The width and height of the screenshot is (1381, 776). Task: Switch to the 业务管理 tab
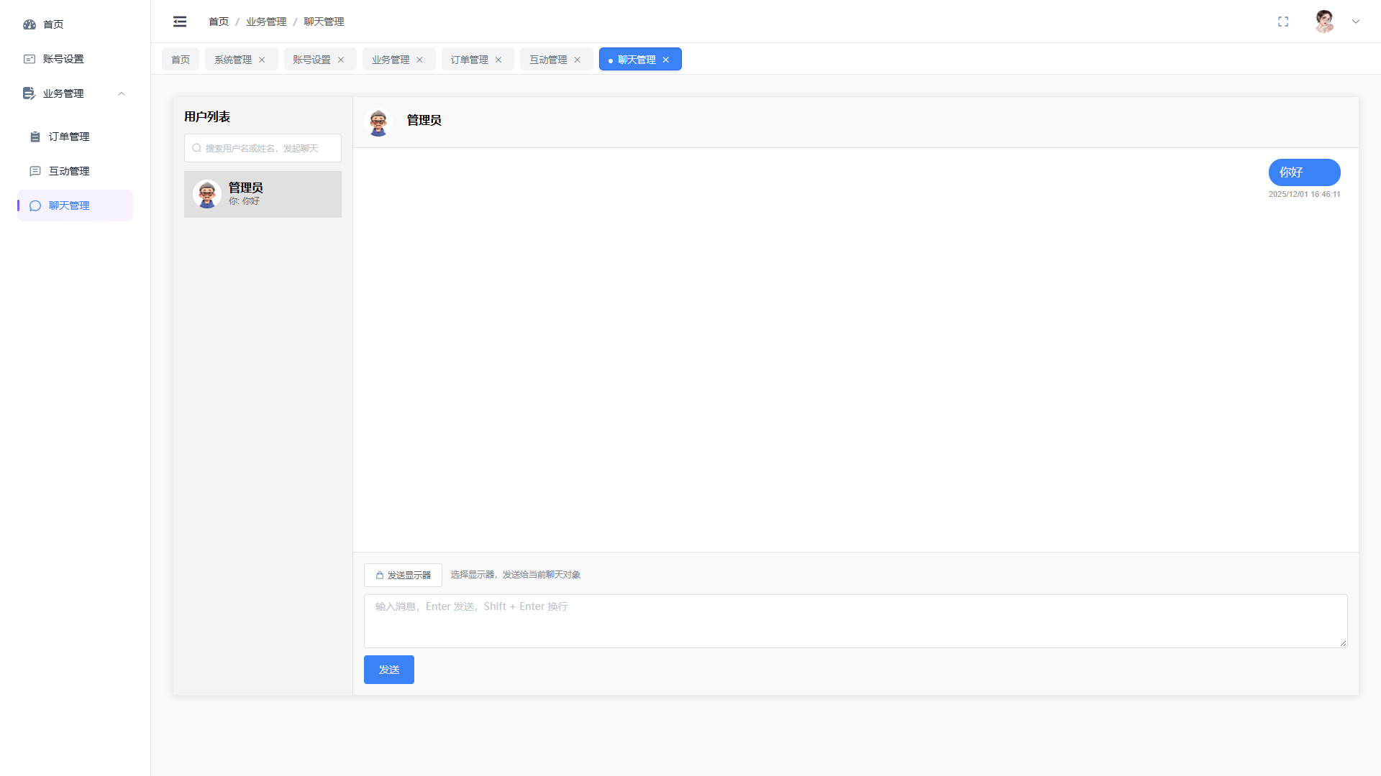pyautogui.click(x=391, y=60)
